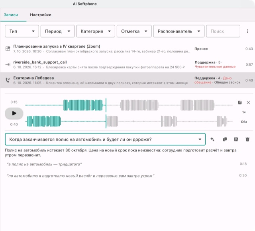Open the Планирование запуска в IV квартале recording
This screenshot has width=255, height=231.
(x=127, y=49)
